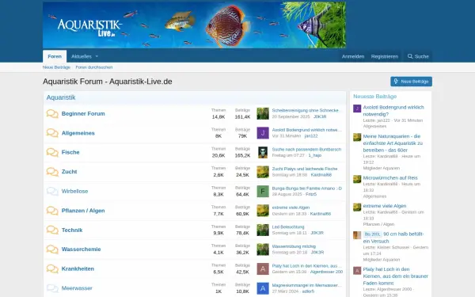
Task: Switch to the Foren tab
Action: [55, 56]
